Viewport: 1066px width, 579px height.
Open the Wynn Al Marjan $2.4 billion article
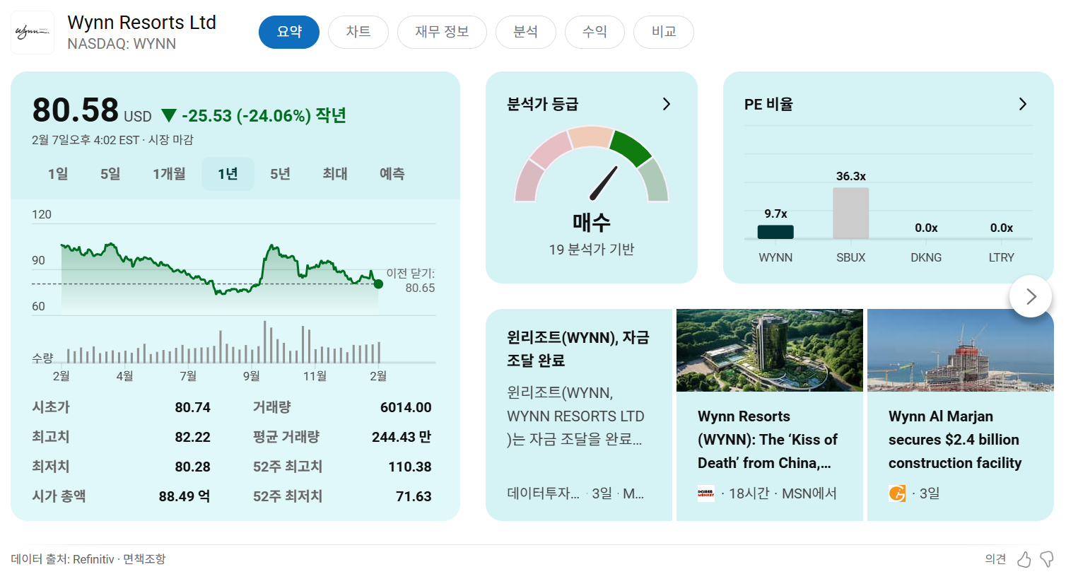coord(961,415)
